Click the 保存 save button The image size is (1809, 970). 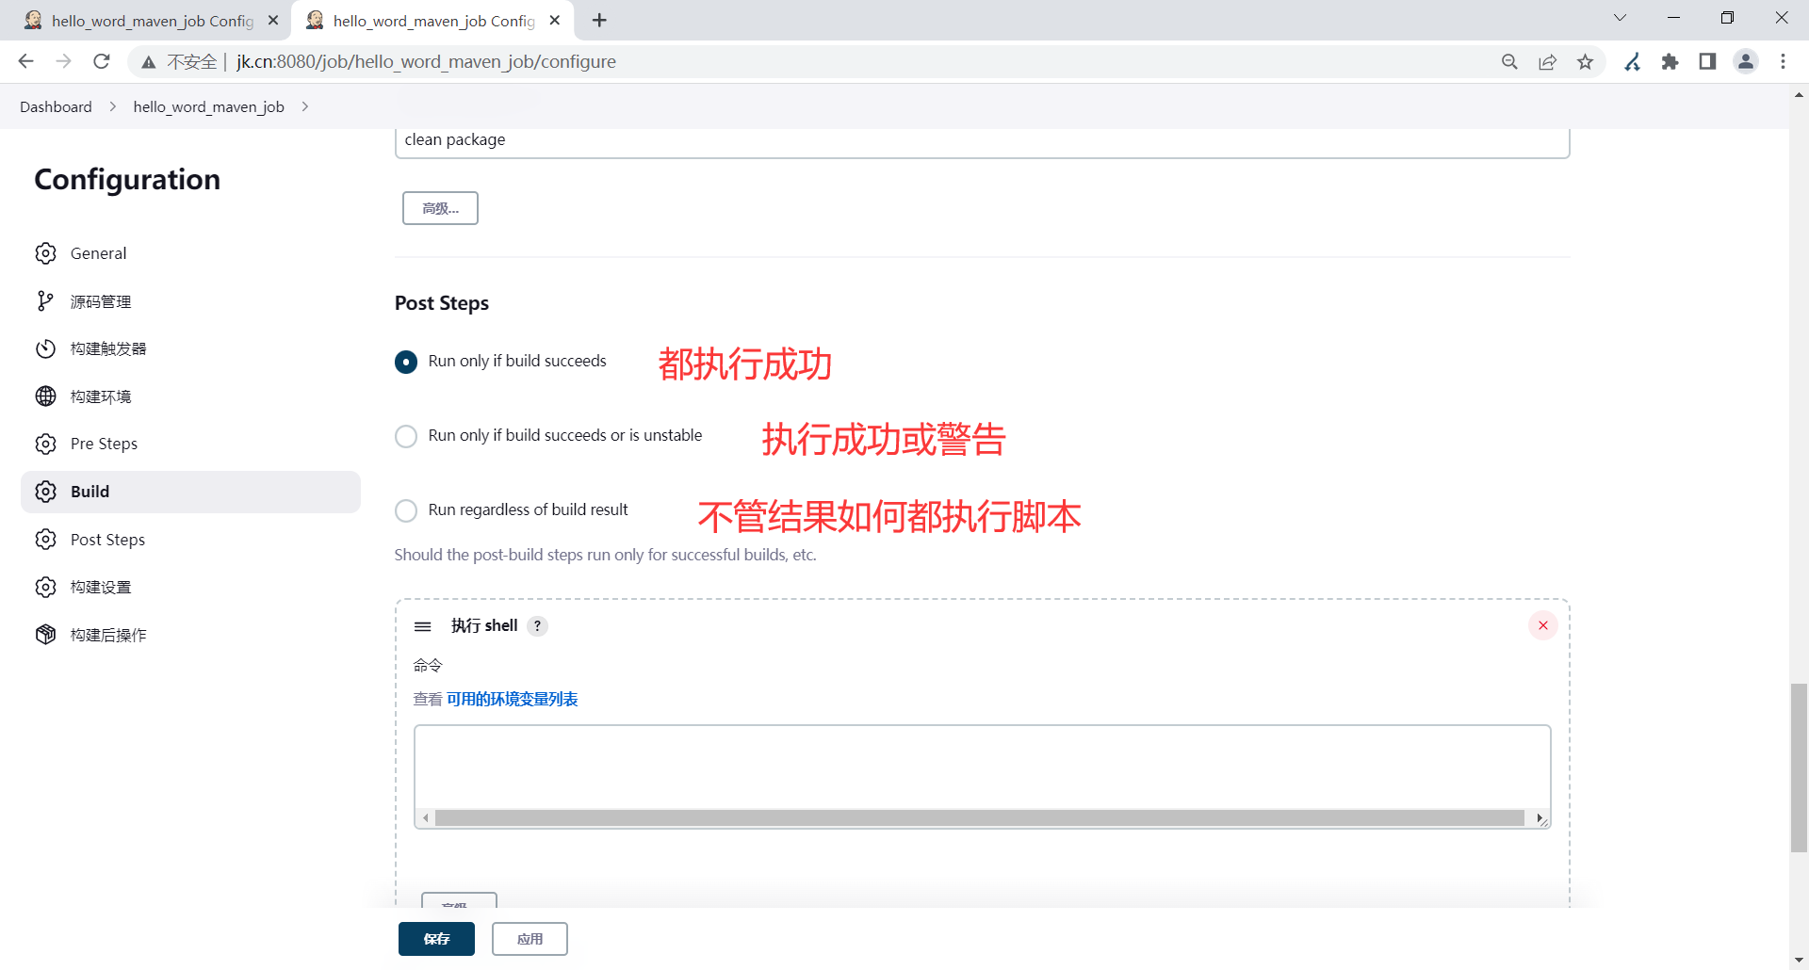pos(436,939)
